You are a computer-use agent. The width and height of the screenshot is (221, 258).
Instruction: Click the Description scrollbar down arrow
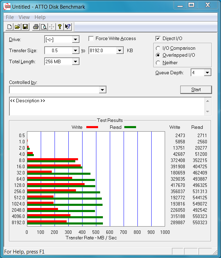pos(208,112)
